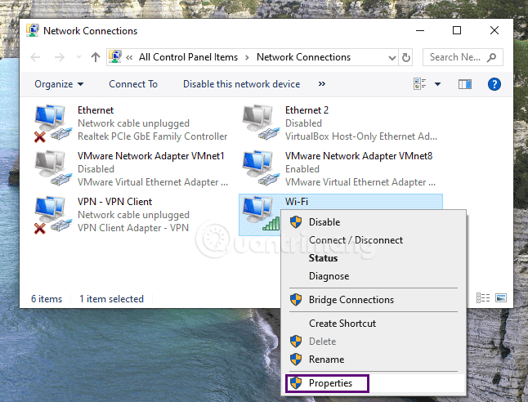Click VMware Network Adapter VMnet8 name
The width and height of the screenshot is (528, 402).
[359, 156]
